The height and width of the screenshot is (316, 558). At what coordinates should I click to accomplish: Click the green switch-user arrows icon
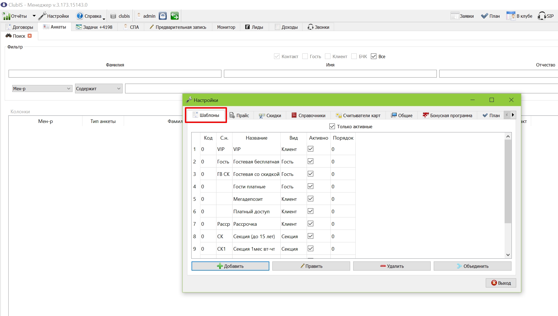175,16
